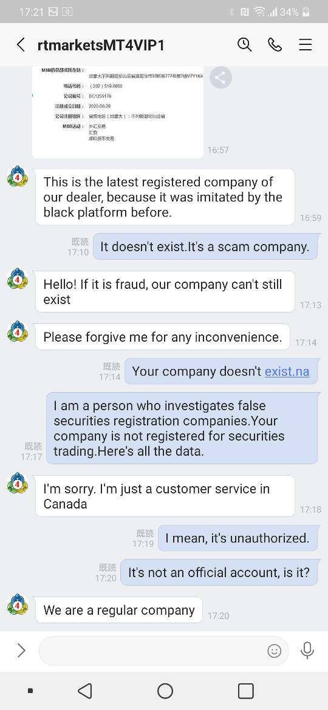The height and width of the screenshot is (710, 328).
Task: Tap the Android back navigation button
Action: pyautogui.click(x=84, y=691)
